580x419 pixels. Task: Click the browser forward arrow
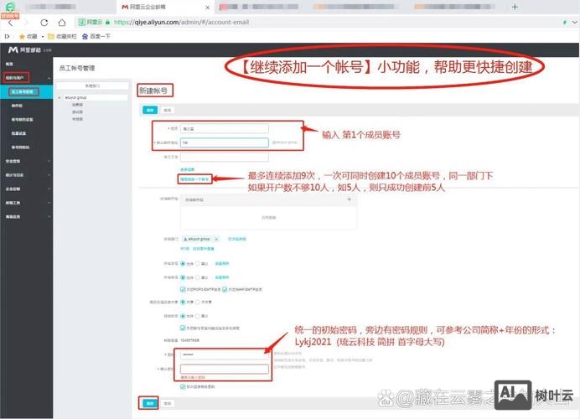26,23
